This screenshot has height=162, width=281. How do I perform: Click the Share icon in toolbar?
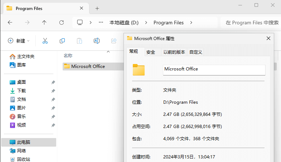(114, 41)
